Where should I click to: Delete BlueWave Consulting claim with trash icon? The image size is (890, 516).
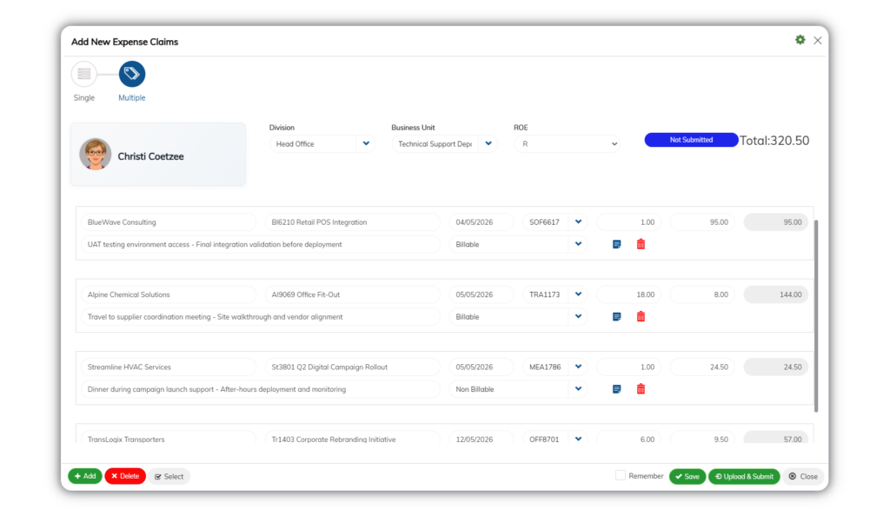pos(641,244)
